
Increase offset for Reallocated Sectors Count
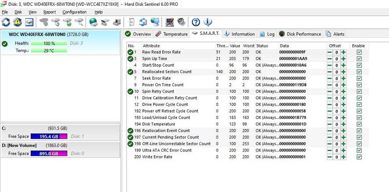click(343, 72)
